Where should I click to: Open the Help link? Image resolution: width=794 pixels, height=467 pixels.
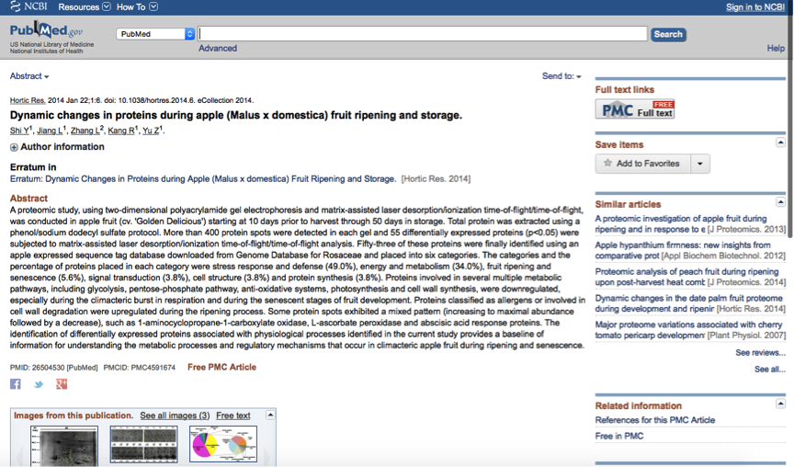coord(776,48)
